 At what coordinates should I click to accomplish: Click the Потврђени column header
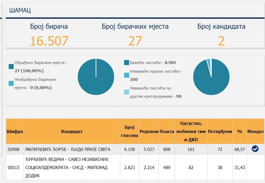pyautogui.click(x=220, y=132)
